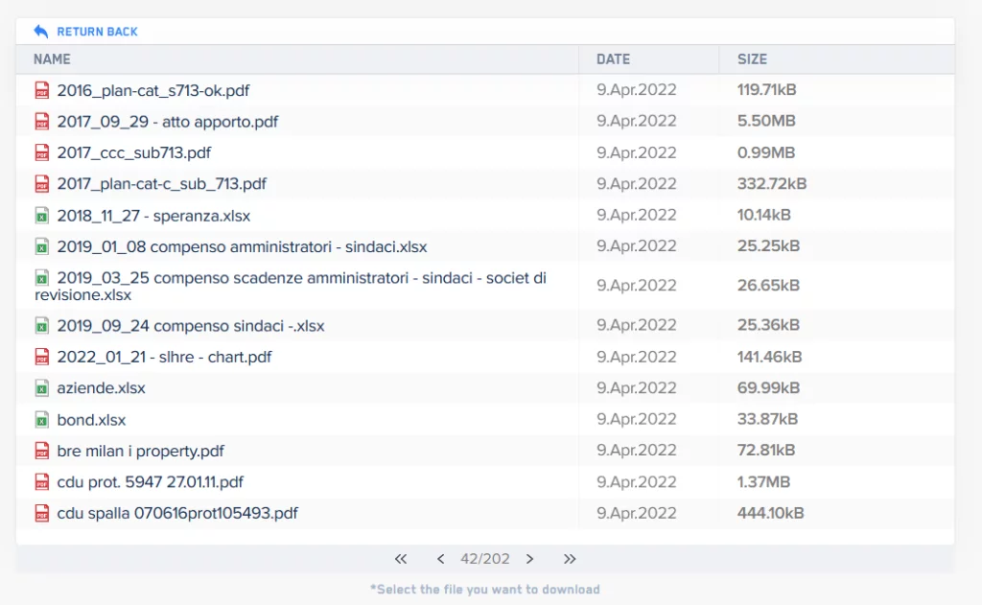Click the Excel icon beside bond.xlsx
Screen dimensions: 982x605
41,420
